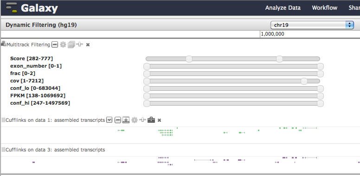The height and width of the screenshot is (176, 360).
Task: Click the Galaxy logo
Action: [x=32, y=8]
